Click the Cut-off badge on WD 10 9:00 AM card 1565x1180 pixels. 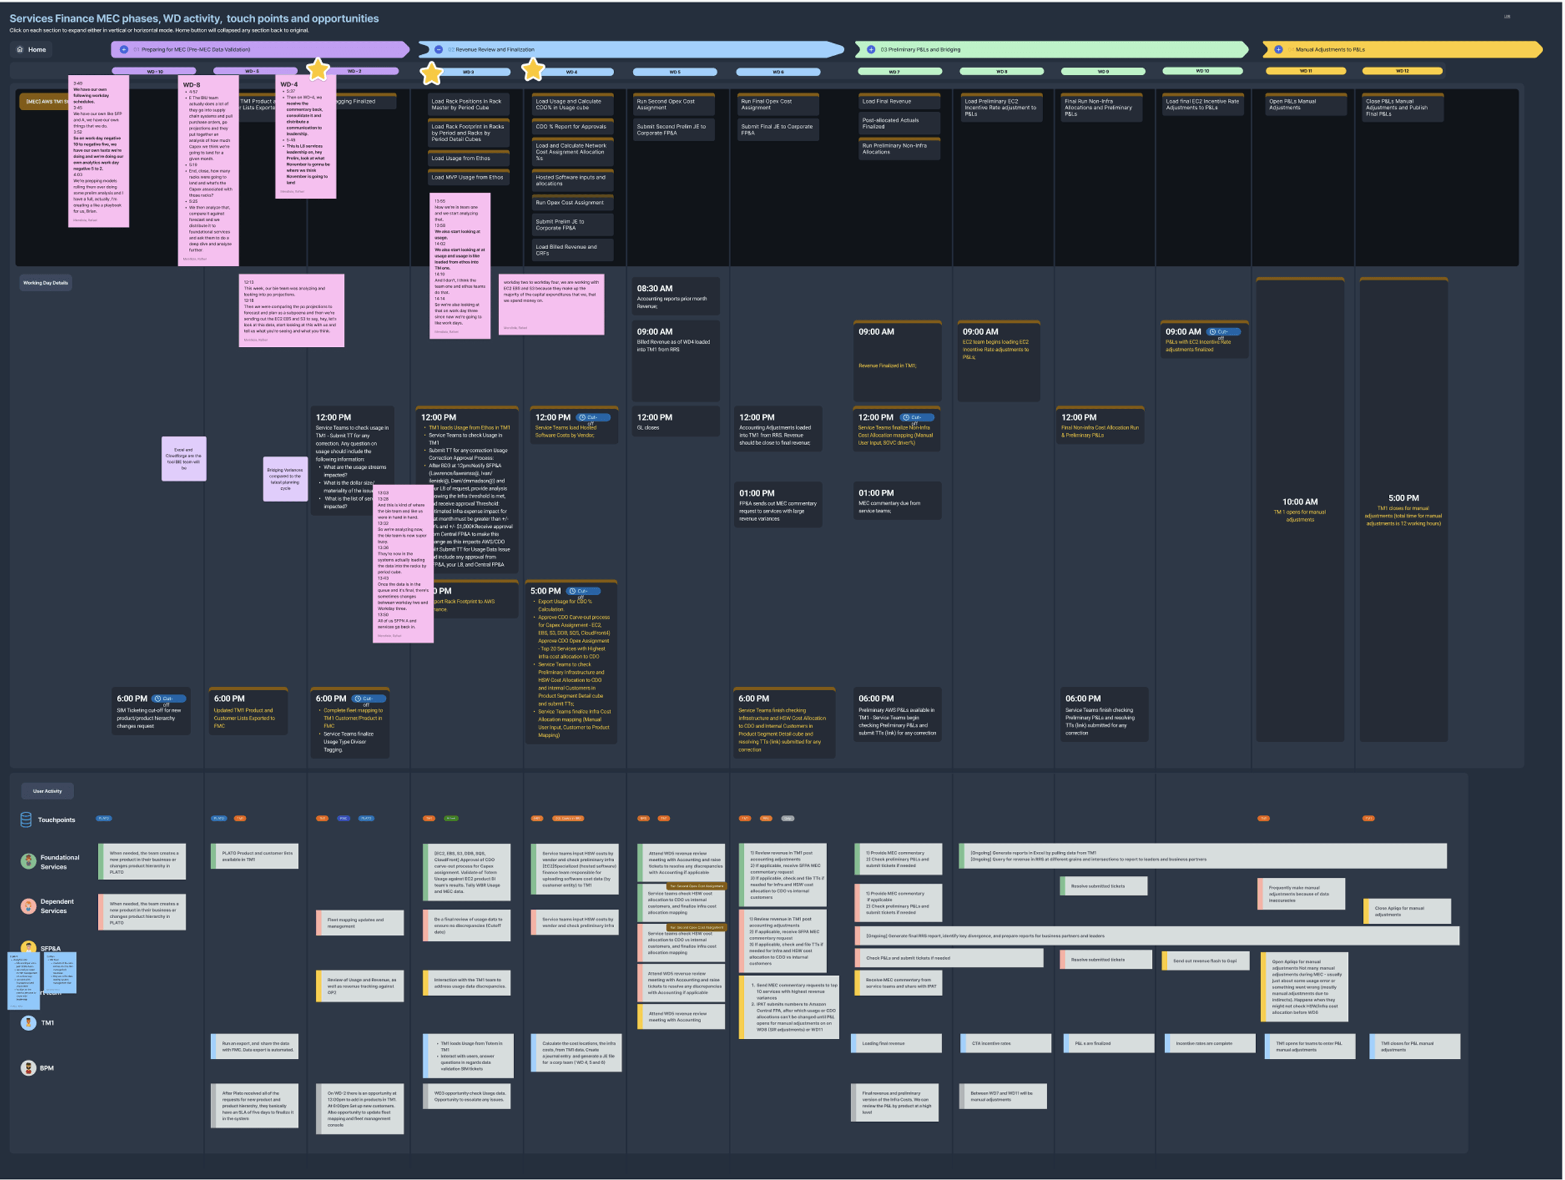[1224, 332]
